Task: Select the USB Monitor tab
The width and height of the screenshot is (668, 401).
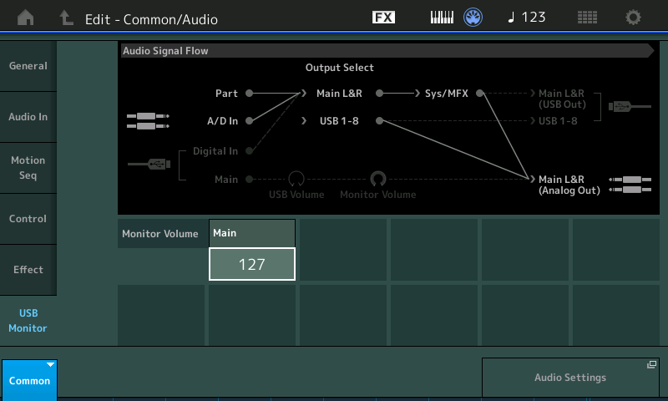Action: [x=28, y=321]
